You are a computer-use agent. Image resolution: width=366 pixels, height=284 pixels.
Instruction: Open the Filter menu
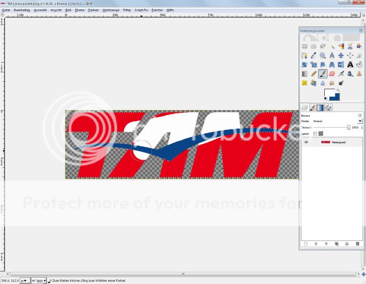[127, 10]
